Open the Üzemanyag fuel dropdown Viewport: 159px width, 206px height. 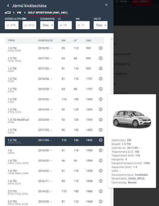tap(47, 25)
